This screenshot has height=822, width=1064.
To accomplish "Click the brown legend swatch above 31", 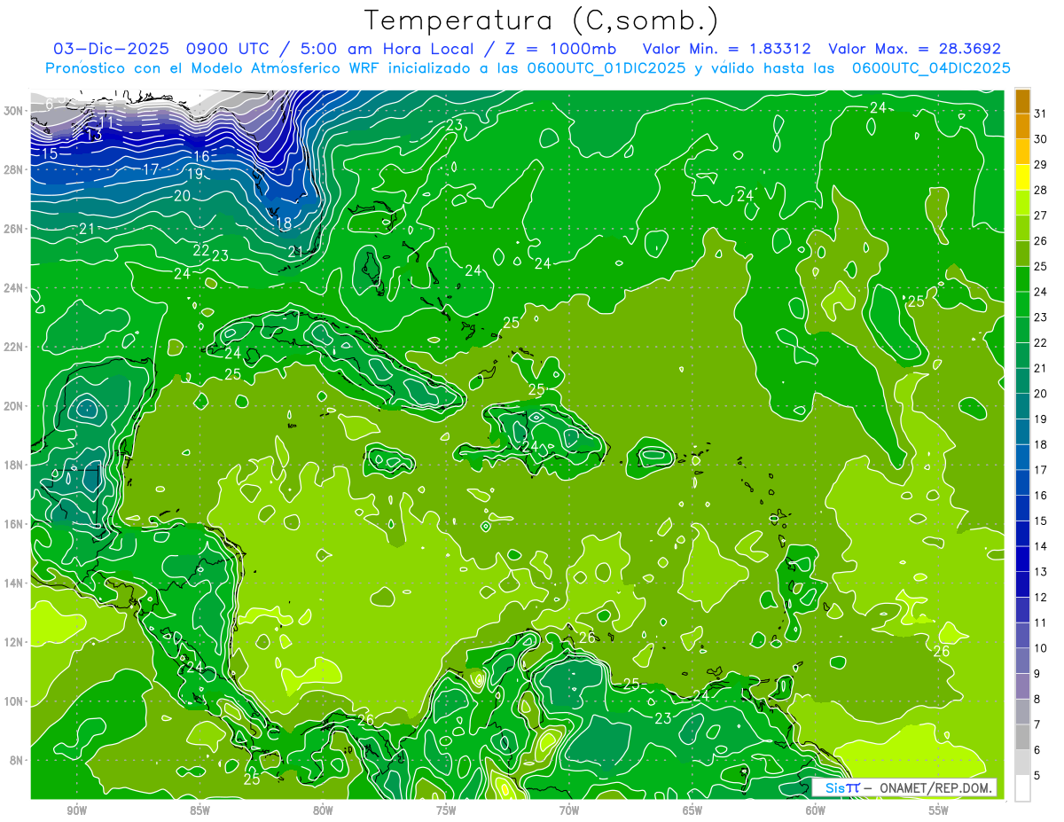I will [x=1022, y=100].
